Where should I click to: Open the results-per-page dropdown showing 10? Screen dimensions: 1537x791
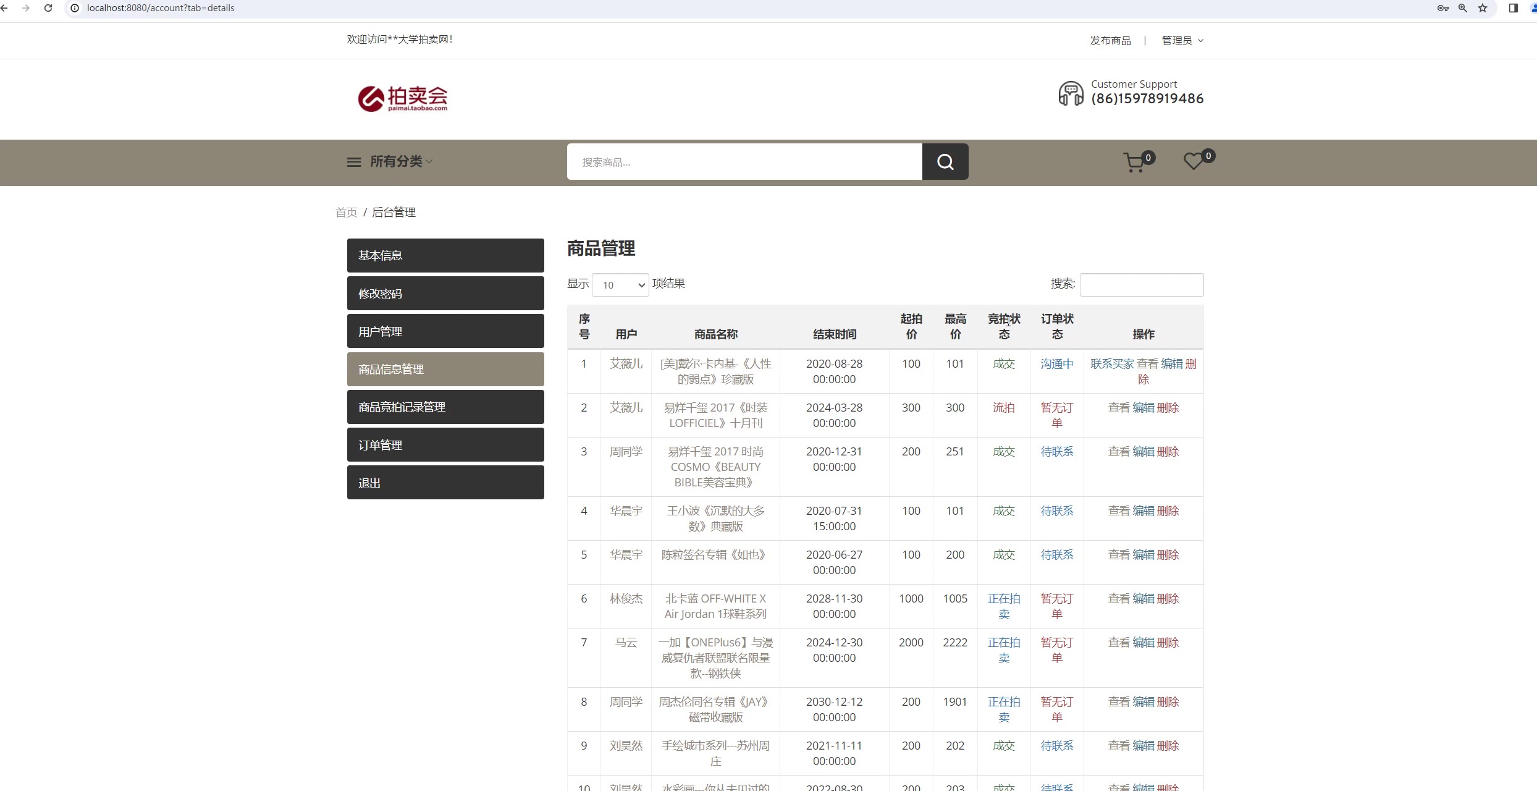pos(620,285)
